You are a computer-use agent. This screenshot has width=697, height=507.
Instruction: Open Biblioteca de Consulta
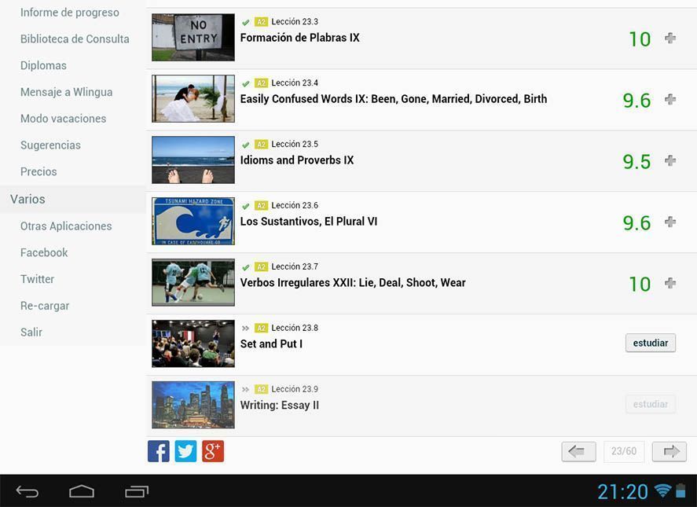point(75,39)
